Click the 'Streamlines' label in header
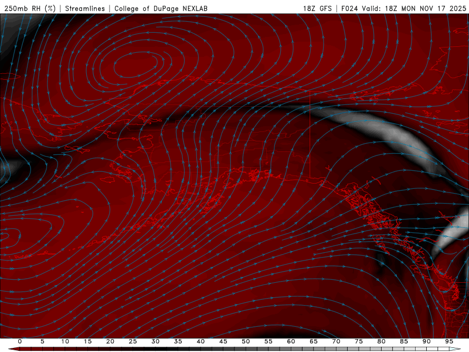This screenshot has height=352, width=469. pos(85,8)
